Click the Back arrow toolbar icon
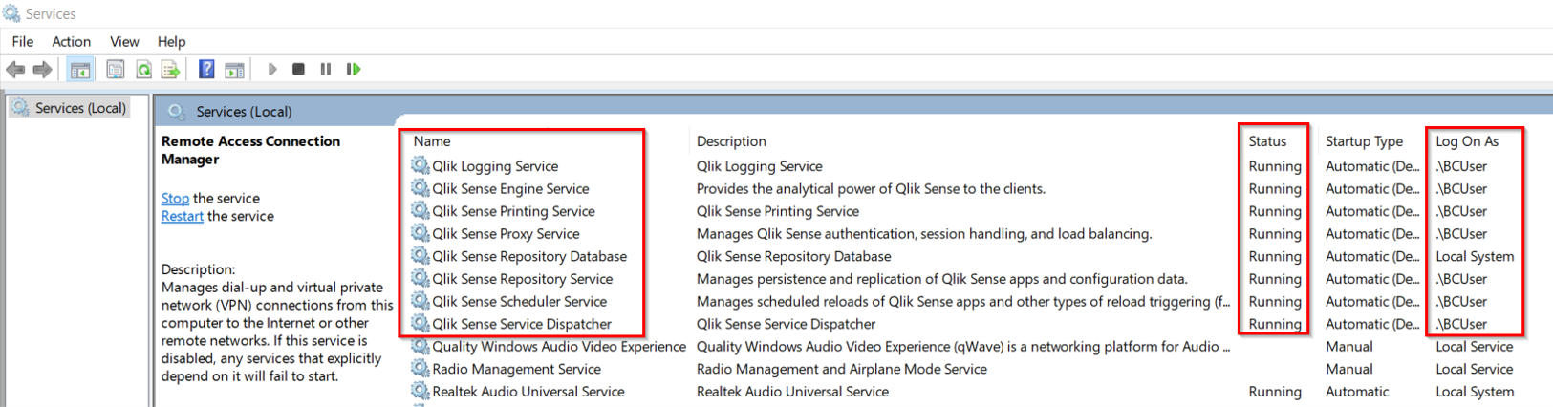 click(x=15, y=70)
